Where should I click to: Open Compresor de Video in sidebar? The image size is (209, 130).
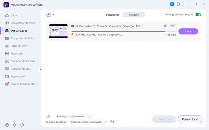click(x=20, y=38)
